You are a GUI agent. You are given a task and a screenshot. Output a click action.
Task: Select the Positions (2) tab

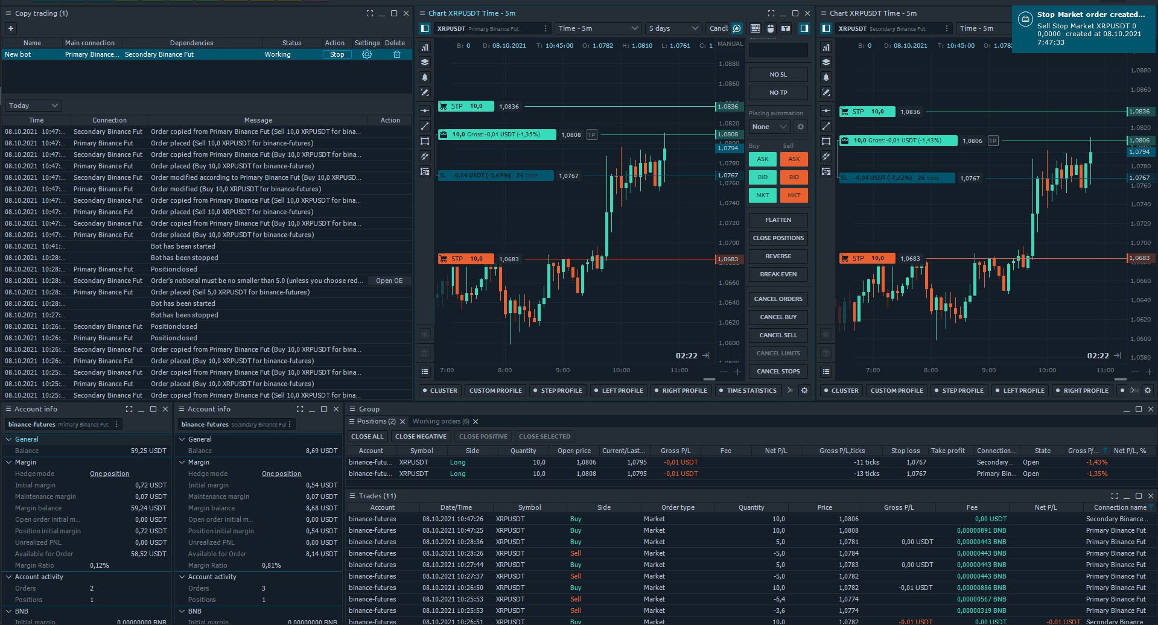(376, 421)
